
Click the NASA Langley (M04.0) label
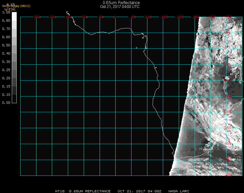tap(16, 6)
